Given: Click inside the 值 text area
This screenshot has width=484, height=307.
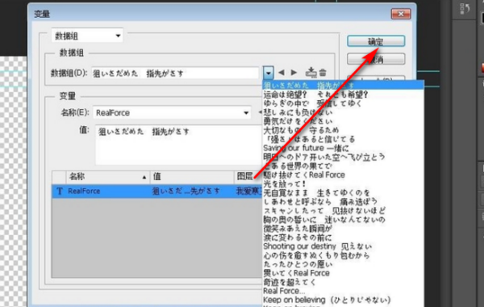Looking at the screenshot, I should tap(178, 145).
